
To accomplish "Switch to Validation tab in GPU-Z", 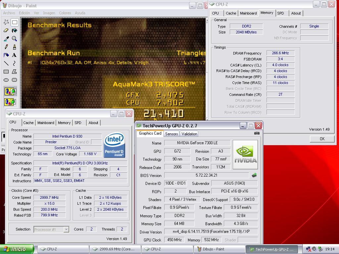I will (189, 134).
